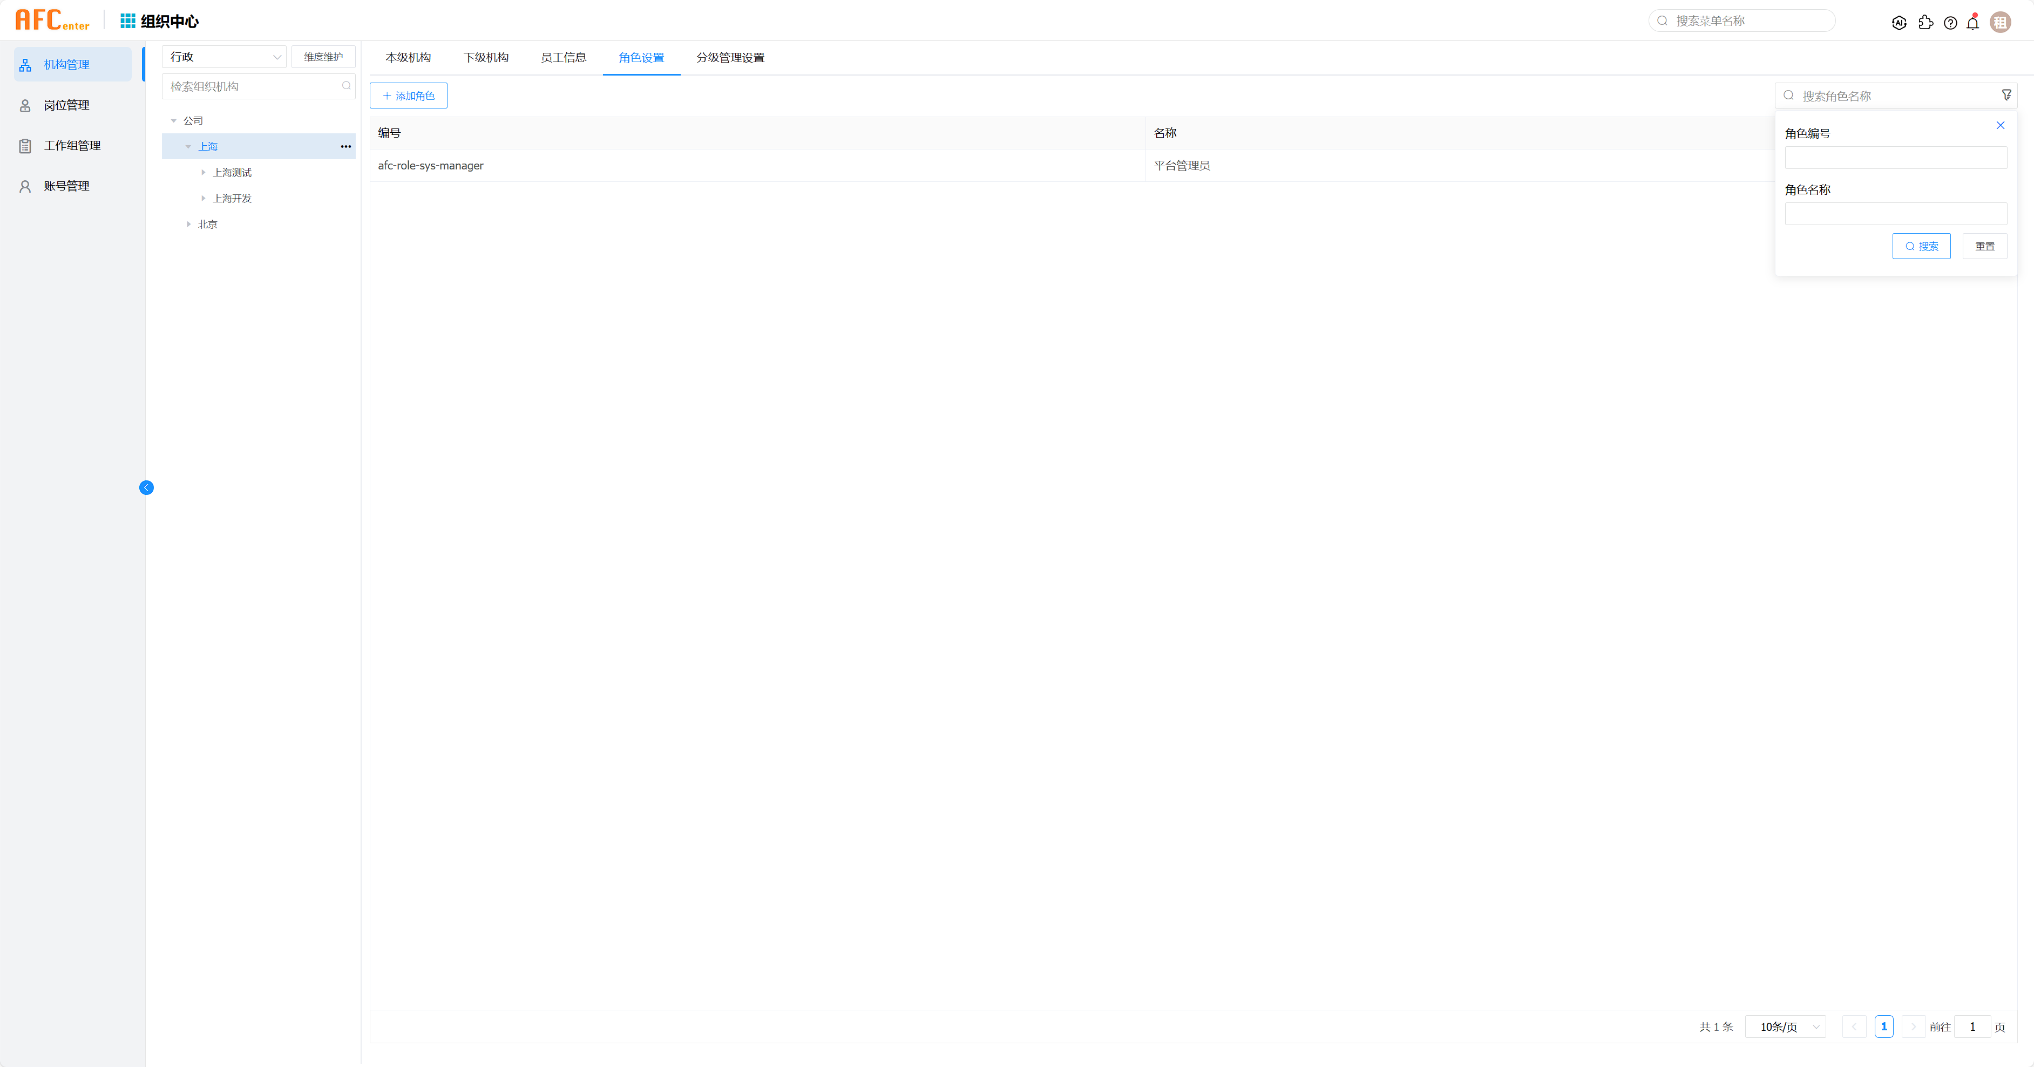The image size is (2034, 1067).
Task: Click the 重置 button
Action: 1984,246
